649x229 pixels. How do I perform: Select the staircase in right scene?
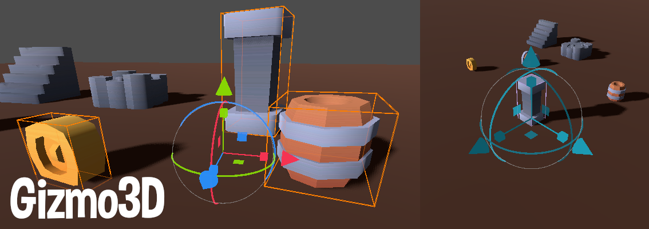[x=543, y=34]
